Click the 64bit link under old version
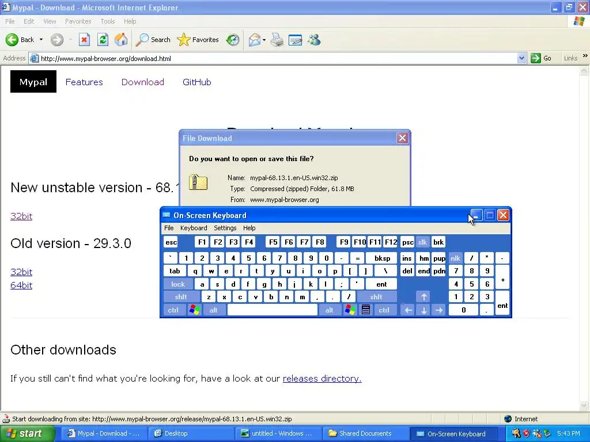The width and height of the screenshot is (590, 442). 21,285
